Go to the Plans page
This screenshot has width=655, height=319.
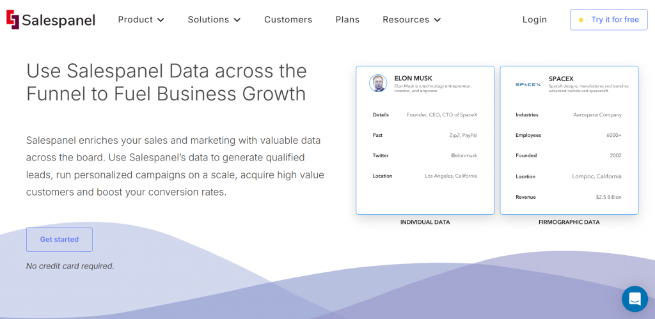(x=347, y=20)
